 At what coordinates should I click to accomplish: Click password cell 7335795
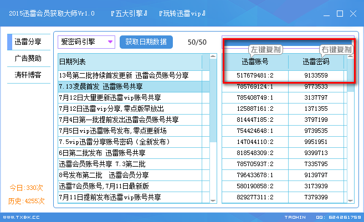[x=316, y=164]
